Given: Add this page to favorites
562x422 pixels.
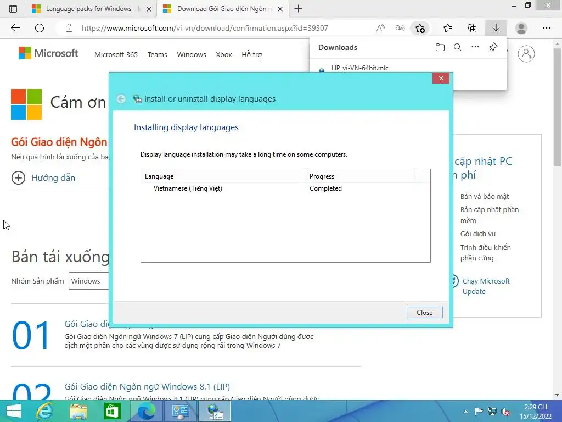Looking at the screenshot, I should 420,28.
